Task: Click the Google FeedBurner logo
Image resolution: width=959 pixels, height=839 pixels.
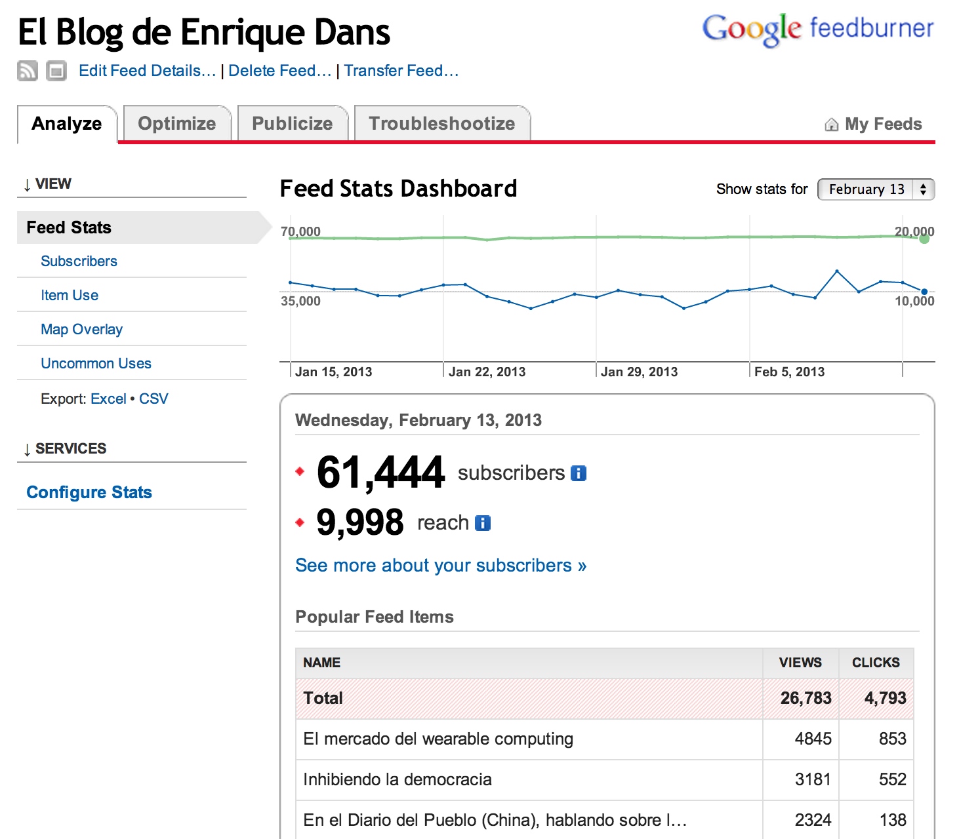Action: tap(817, 29)
